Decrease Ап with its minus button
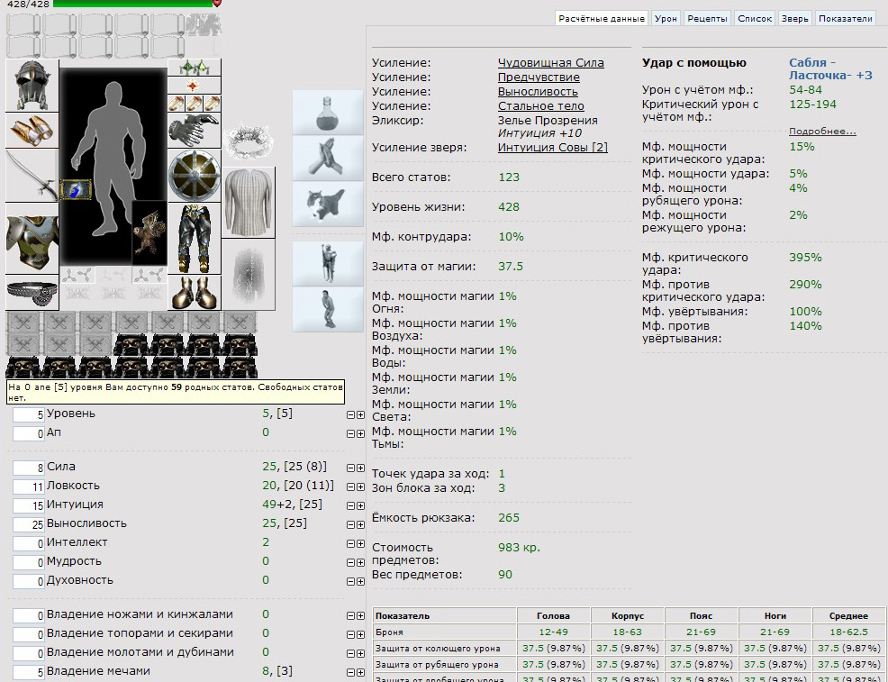888x682 pixels. [350, 434]
